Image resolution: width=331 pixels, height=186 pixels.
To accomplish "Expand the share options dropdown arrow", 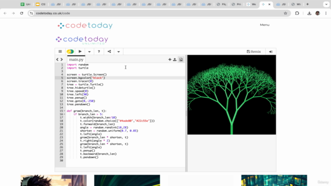I will 118,52.
